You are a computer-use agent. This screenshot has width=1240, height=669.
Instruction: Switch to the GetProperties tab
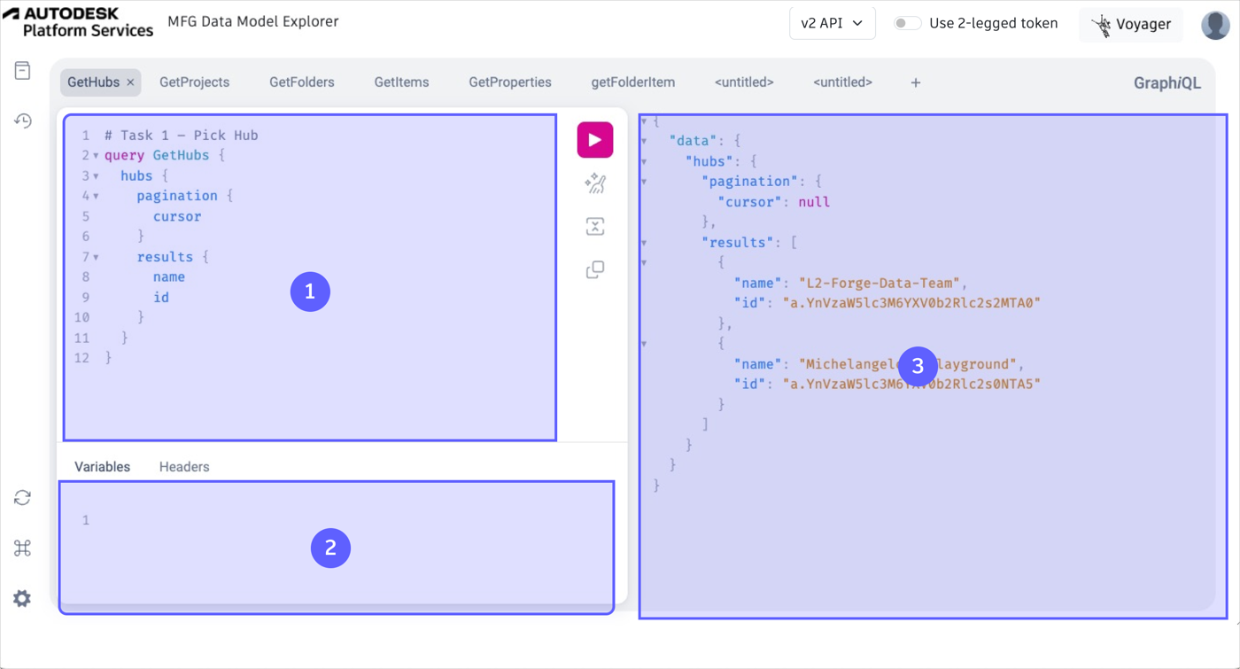(510, 82)
